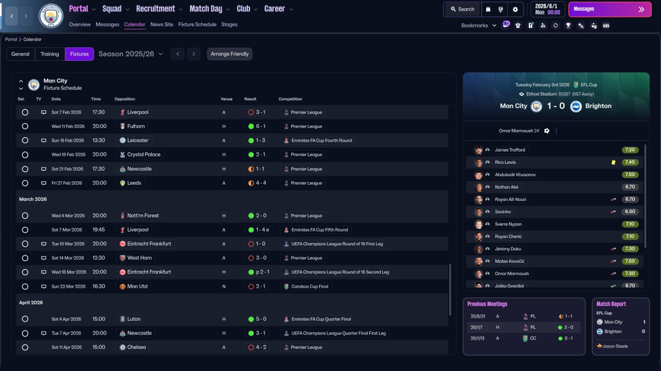The width and height of the screenshot is (661, 371).
Task: Expand the Career menu chevron
Action: coord(291,9)
